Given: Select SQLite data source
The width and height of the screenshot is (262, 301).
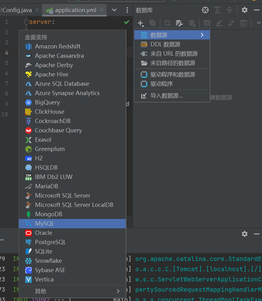Looking at the screenshot, I should [x=72, y=252].
